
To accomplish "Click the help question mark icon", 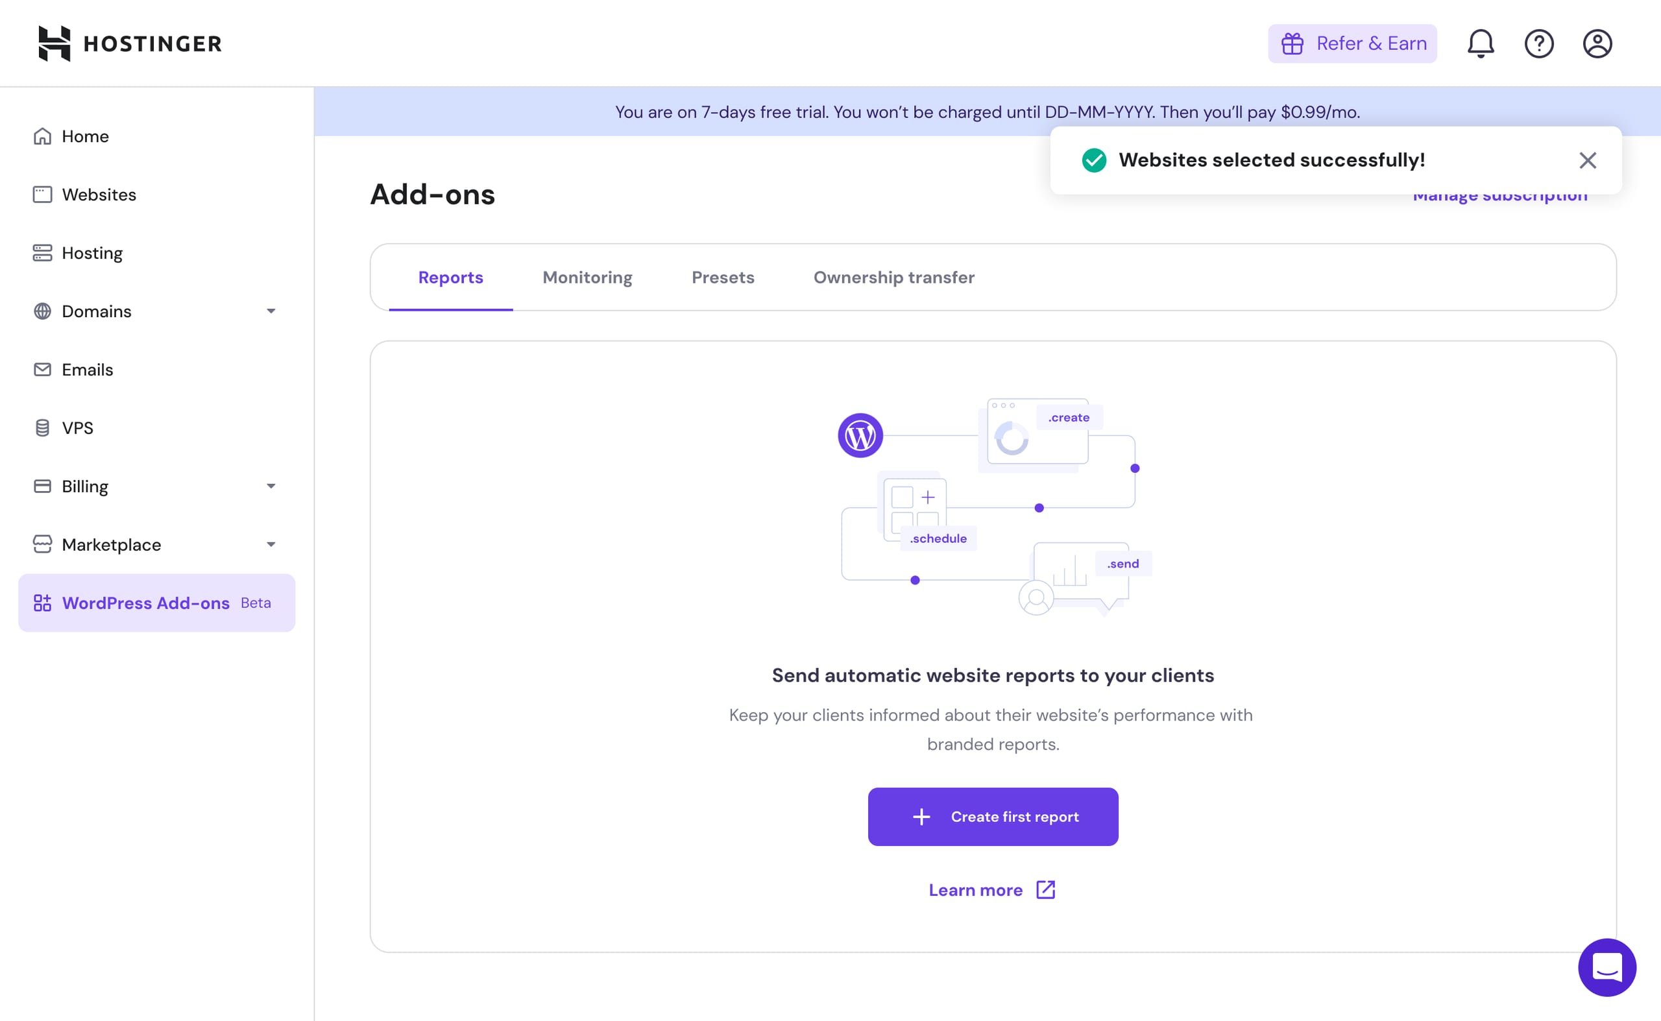I will pyautogui.click(x=1539, y=44).
